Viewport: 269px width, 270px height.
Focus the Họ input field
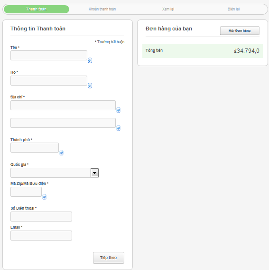pos(49,81)
